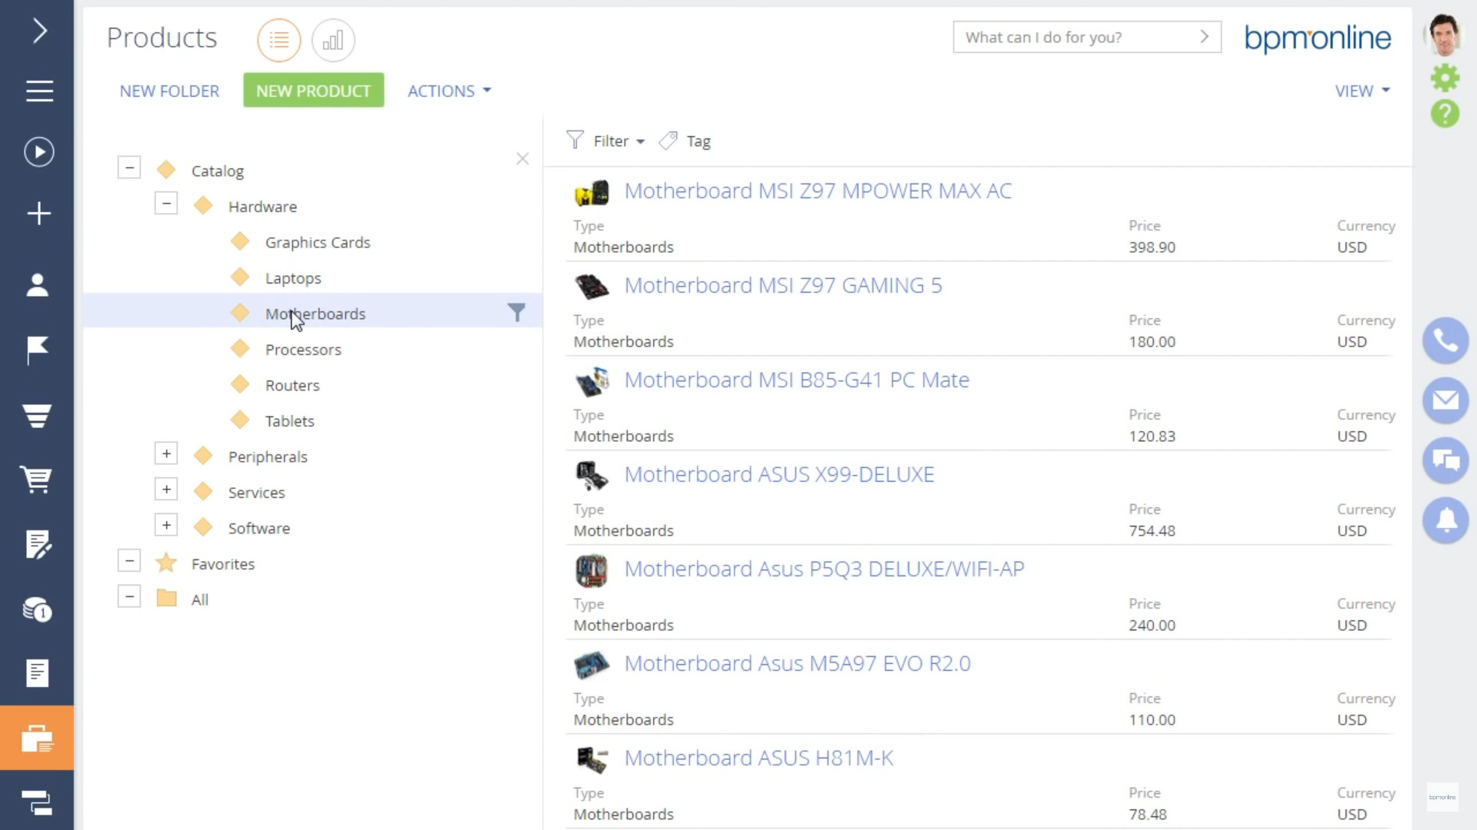Select the highlighted Products sidebar icon

click(x=37, y=739)
